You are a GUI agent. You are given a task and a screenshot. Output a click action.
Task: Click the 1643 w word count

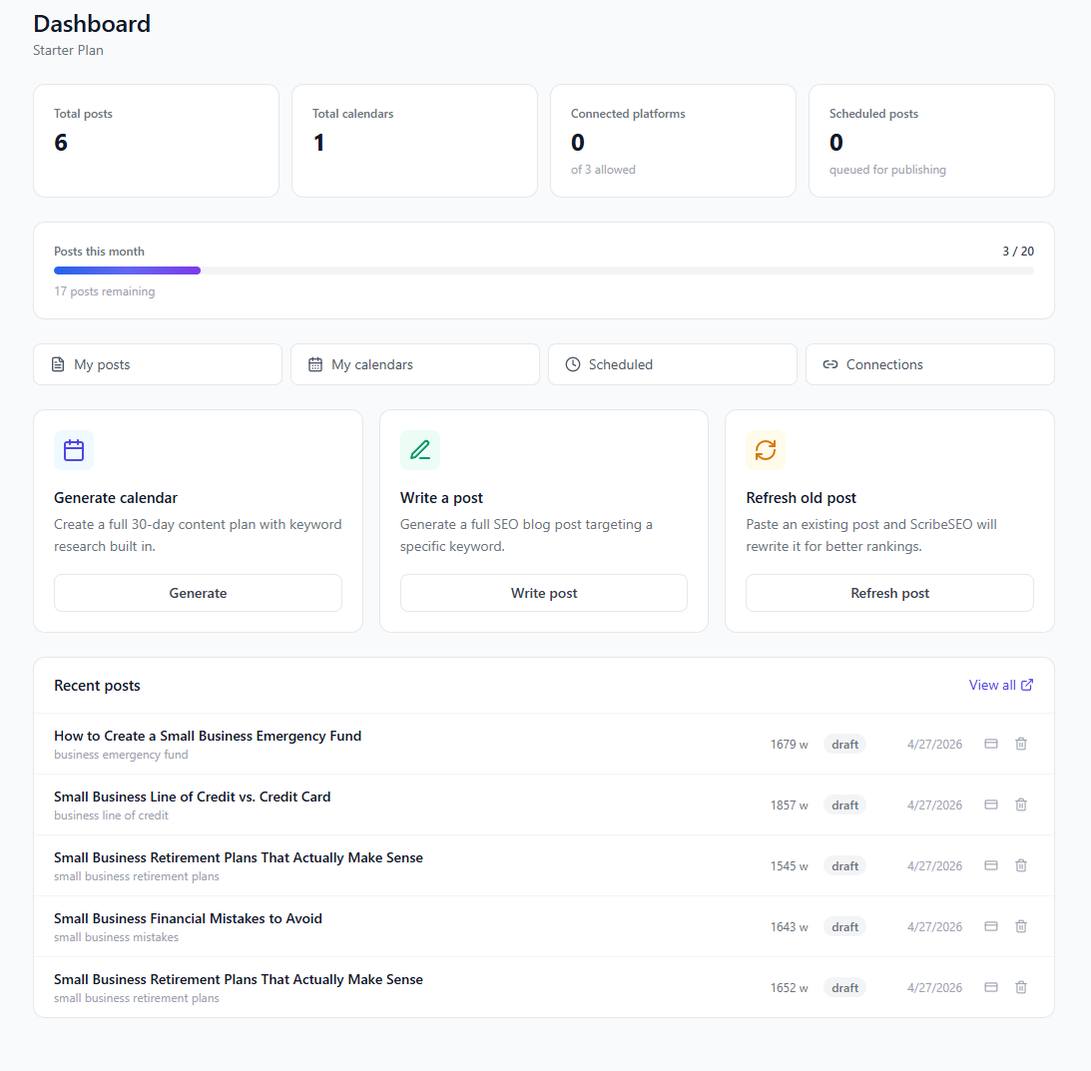[789, 926]
